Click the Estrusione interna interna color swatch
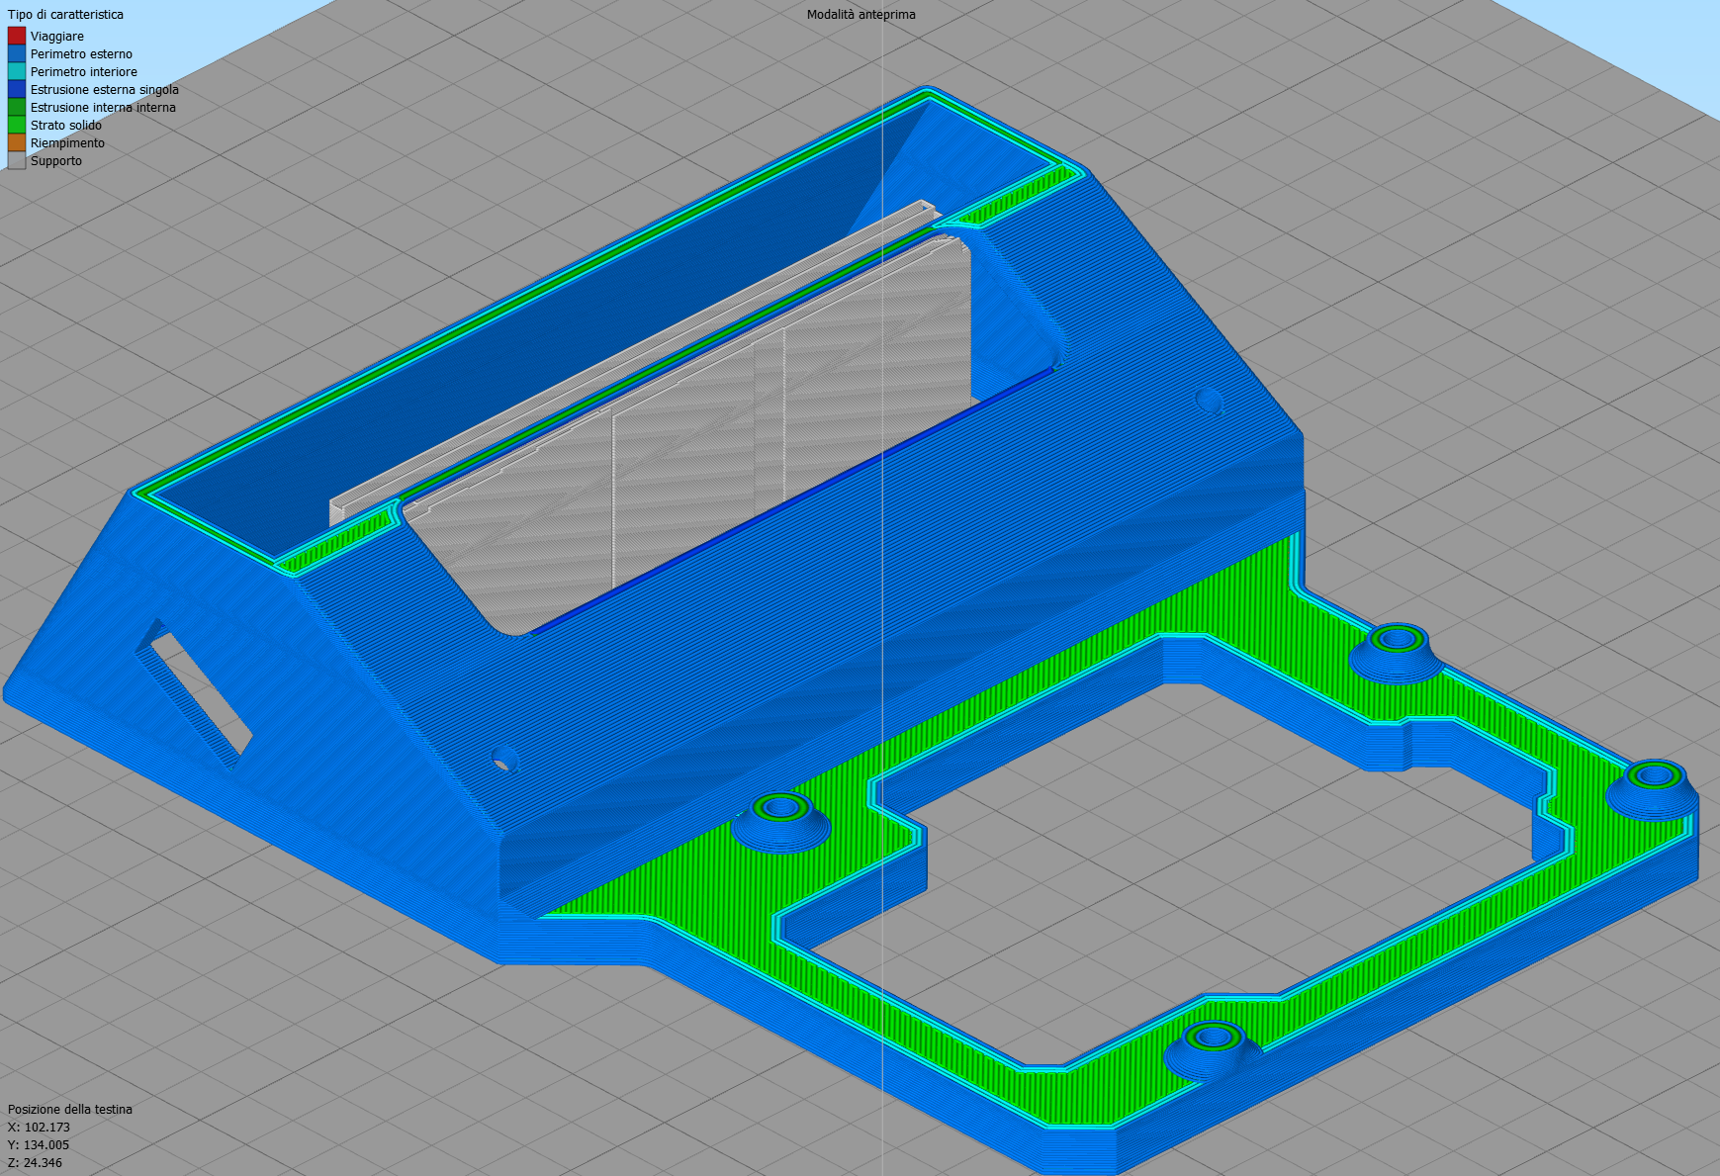The image size is (1720, 1176). pos(17,107)
